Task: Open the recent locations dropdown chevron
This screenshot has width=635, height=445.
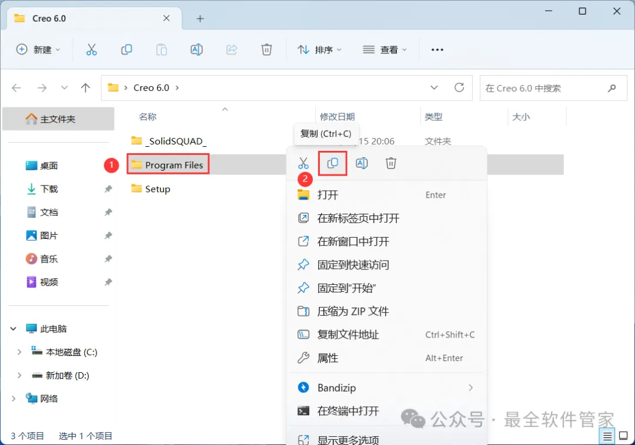Action: [x=64, y=87]
